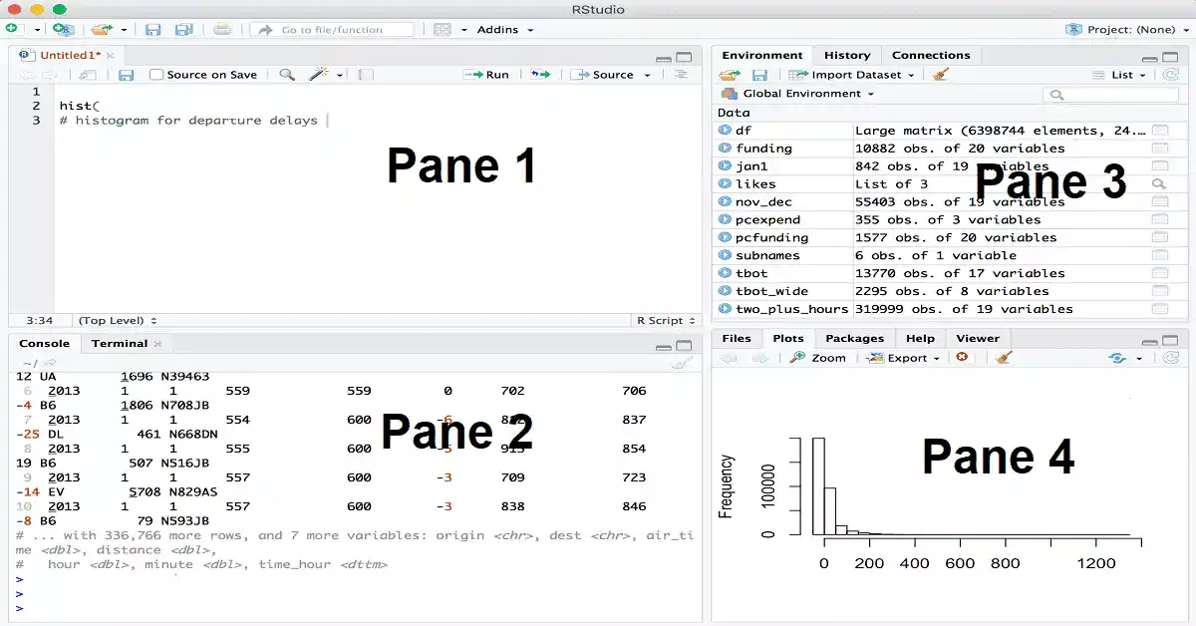Viewport: 1196px width, 626px height.
Task: Click the workspace panes grid icon
Action: (443, 30)
